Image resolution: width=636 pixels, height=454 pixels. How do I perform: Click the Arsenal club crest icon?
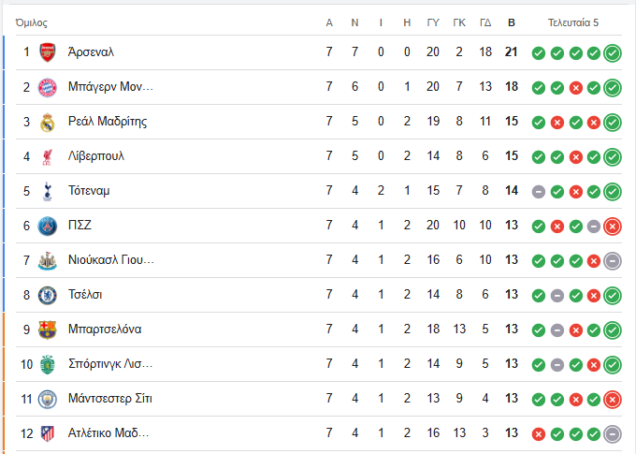point(48,52)
